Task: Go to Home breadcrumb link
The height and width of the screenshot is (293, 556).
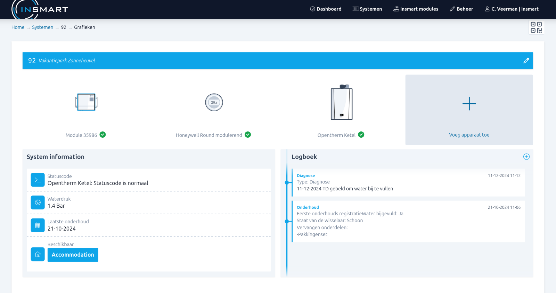Action: coord(18,27)
